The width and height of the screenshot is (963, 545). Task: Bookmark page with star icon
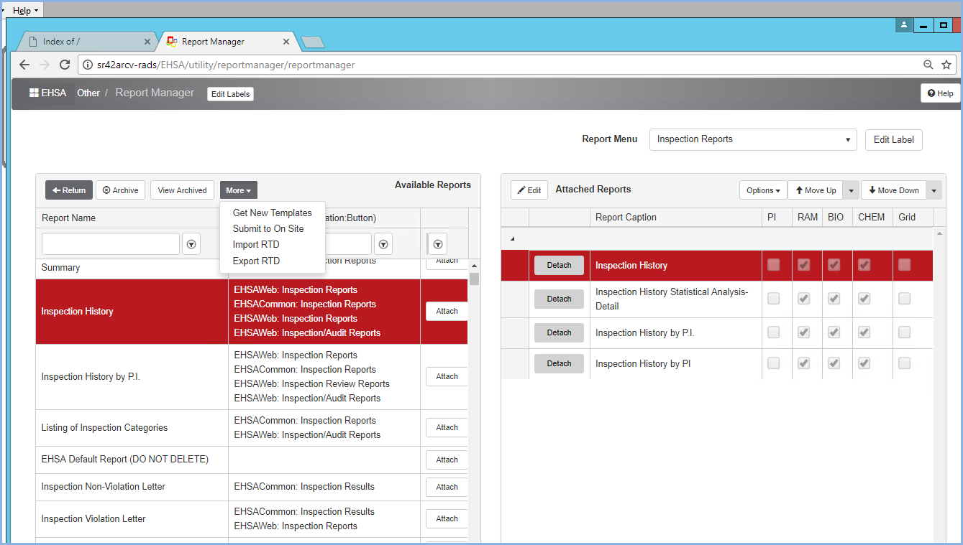pos(946,65)
